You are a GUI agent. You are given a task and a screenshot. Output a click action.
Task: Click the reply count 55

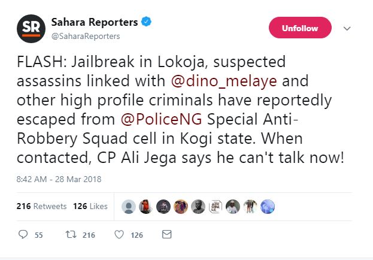tap(38, 235)
